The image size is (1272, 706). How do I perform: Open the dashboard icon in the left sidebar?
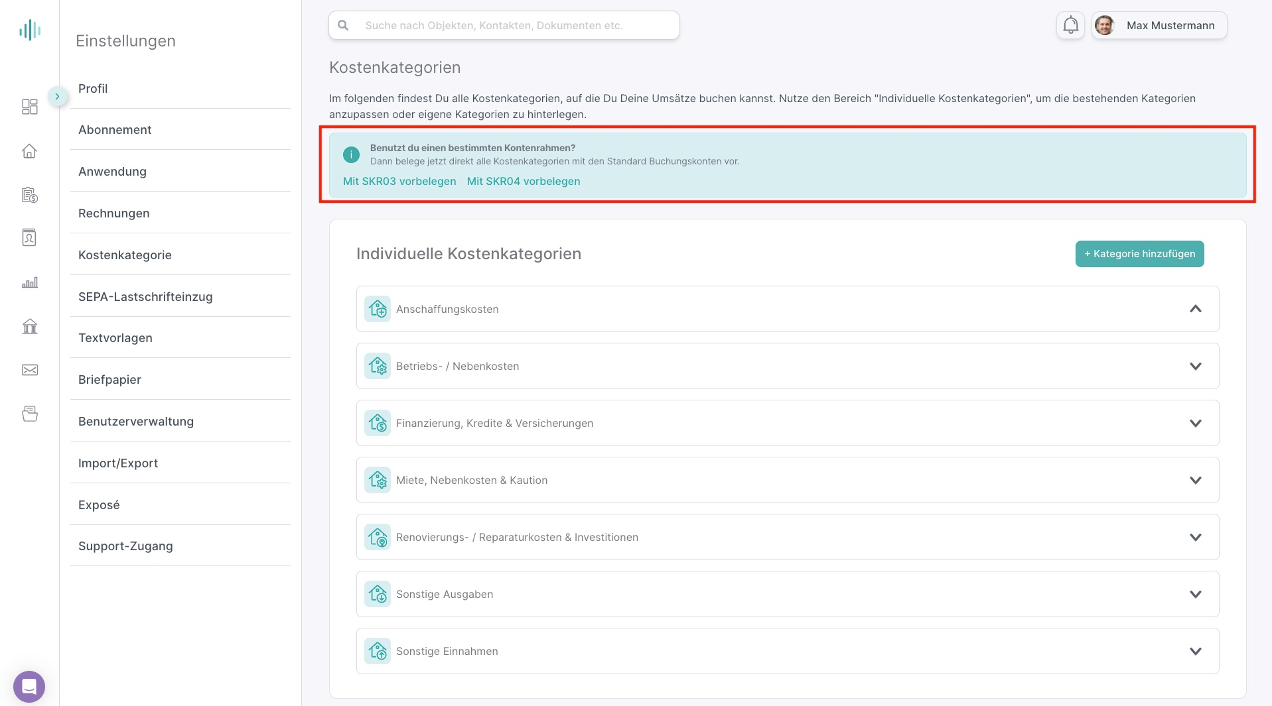click(30, 107)
